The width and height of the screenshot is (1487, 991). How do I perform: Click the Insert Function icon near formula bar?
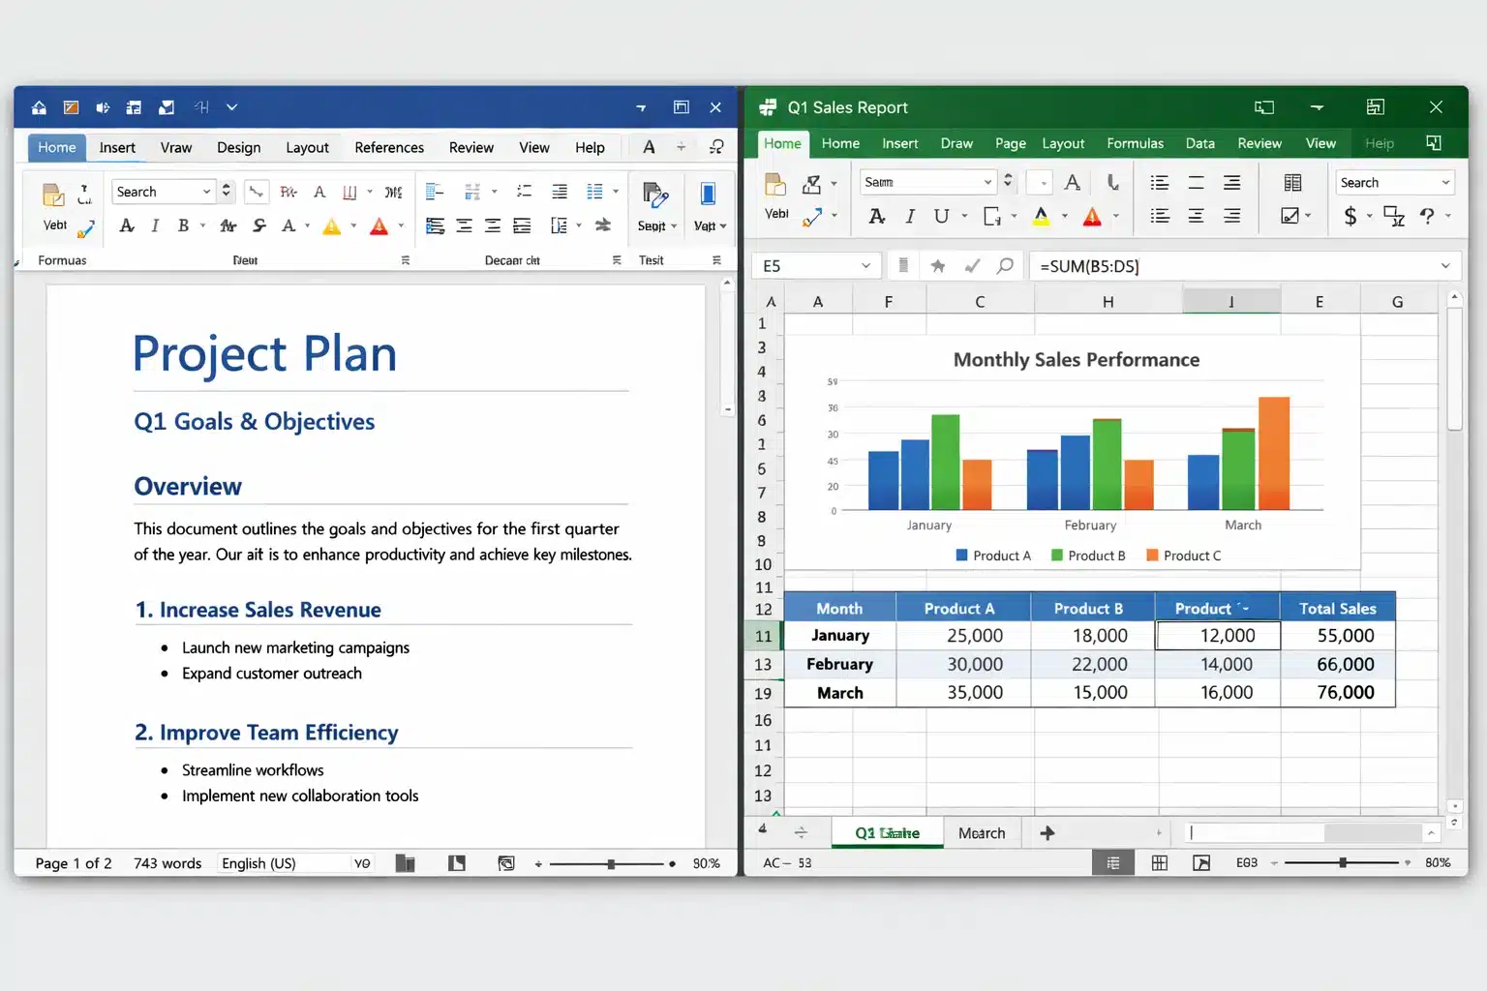(x=1005, y=265)
